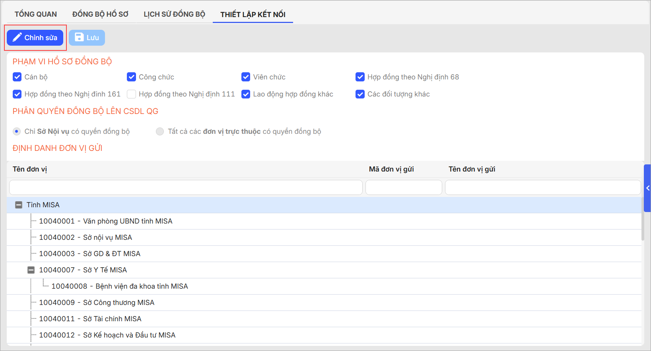This screenshot has width=651, height=351.
Task: Select Chỉ Sở Nội vụ radio option
Action: pyautogui.click(x=17, y=131)
